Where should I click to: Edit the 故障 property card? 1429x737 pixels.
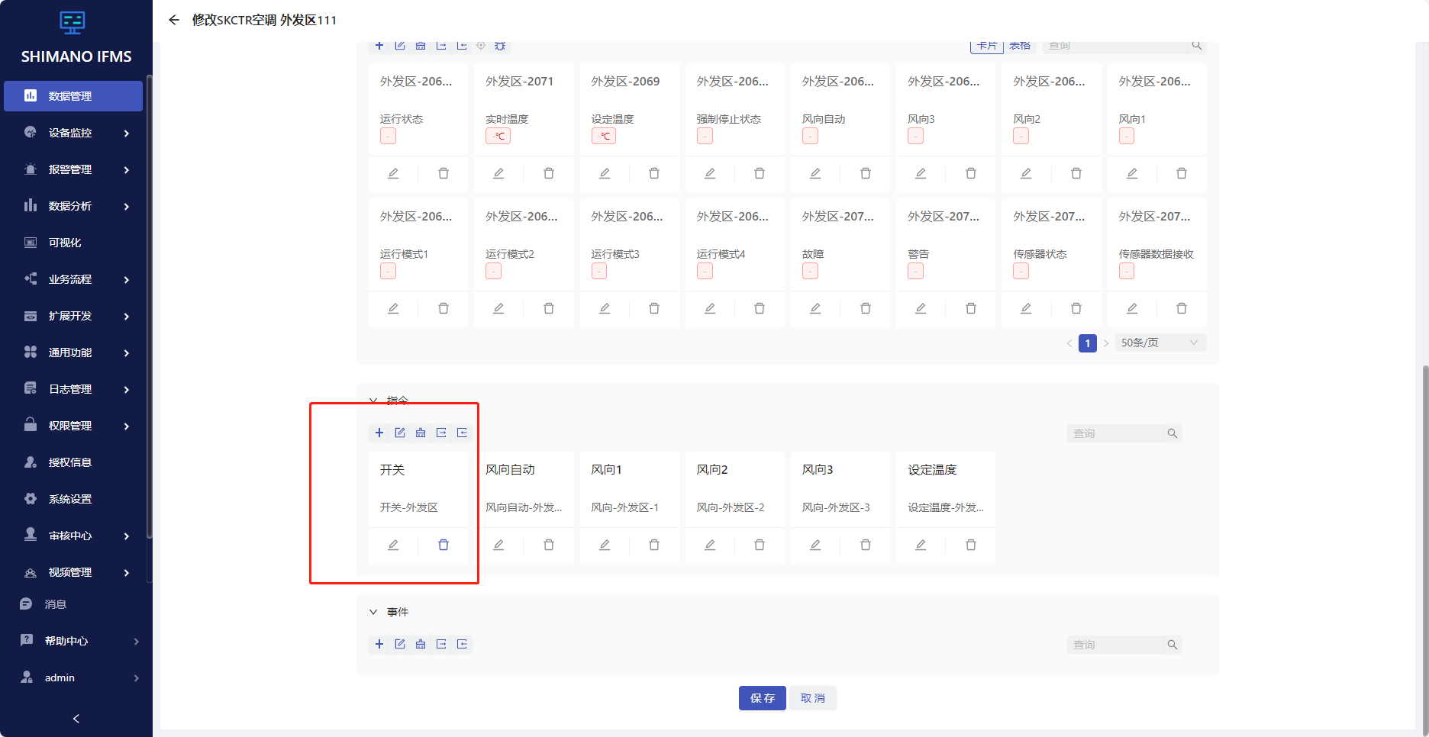coord(815,308)
